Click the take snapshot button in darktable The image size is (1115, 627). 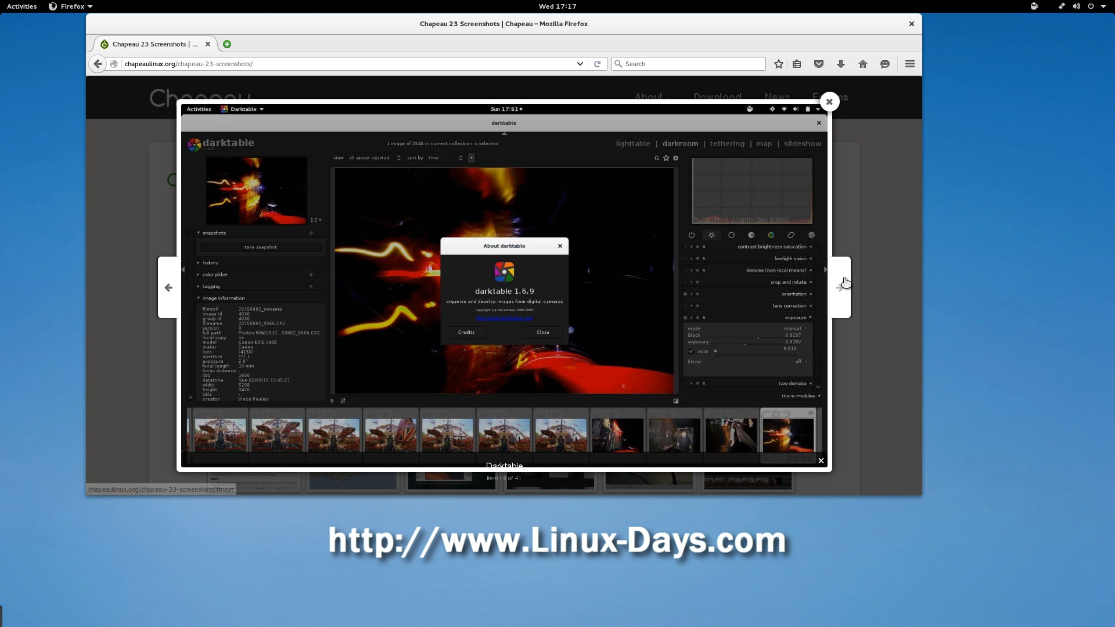coord(261,247)
